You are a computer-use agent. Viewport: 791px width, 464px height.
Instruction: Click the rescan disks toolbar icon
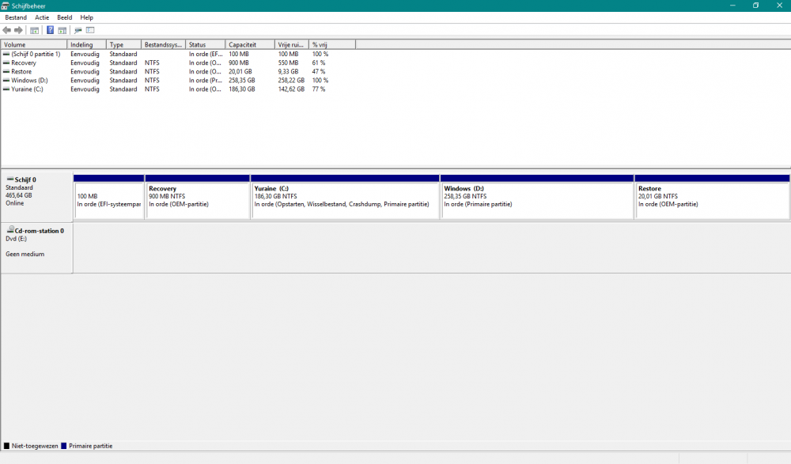pyautogui.click(x=78, y=30)
